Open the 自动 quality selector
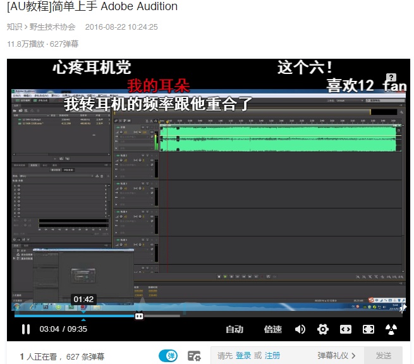414x364 pixels. [234, 329]
